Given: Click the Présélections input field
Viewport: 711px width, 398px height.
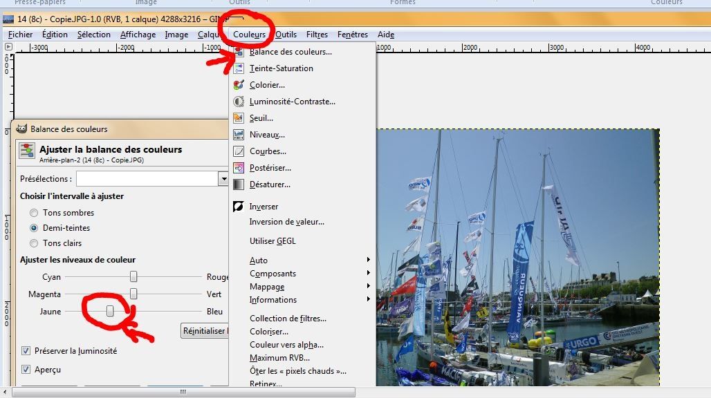Looking at the screenshot, I should (147, 179).
